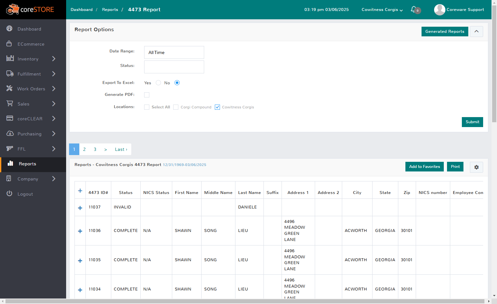Click the vertical page scrollbar
This screenshot has width=497, height=304.
(494, 64)
